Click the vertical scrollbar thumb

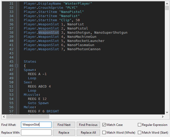pos(167,8)
